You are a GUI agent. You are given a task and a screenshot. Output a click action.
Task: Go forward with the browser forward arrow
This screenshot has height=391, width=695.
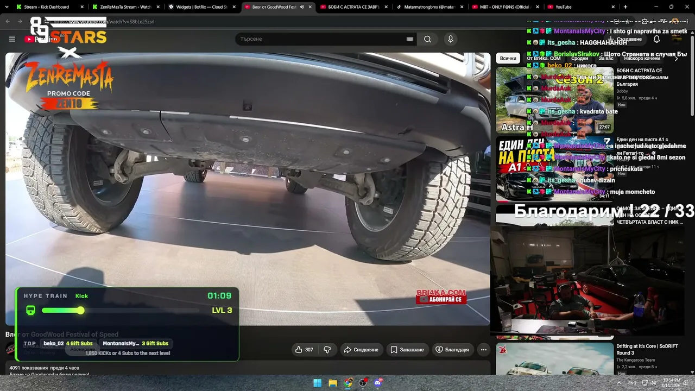click(x=20, y=21)
